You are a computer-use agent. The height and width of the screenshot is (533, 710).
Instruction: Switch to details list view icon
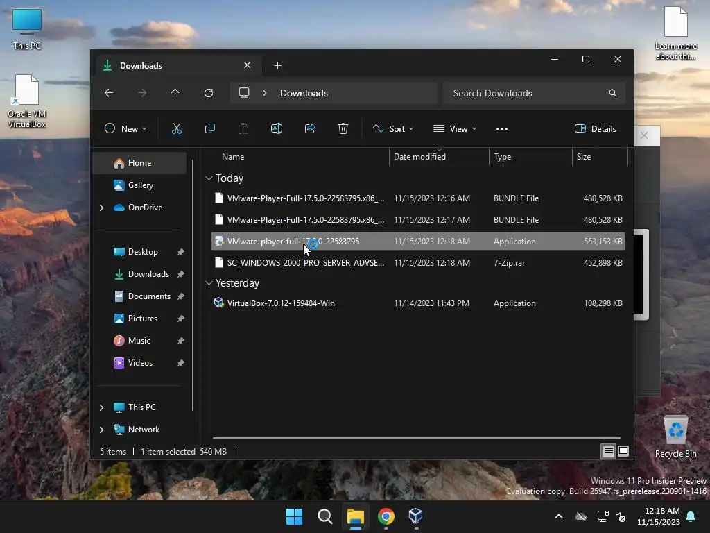pos(608,451)
